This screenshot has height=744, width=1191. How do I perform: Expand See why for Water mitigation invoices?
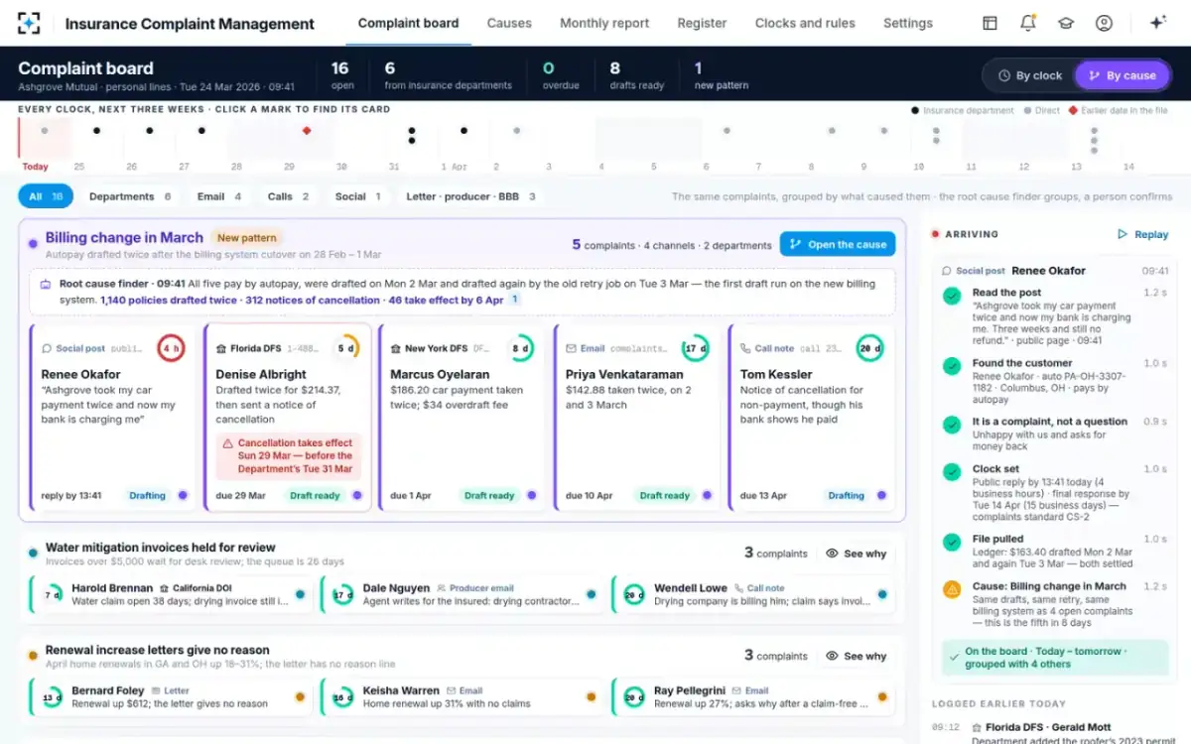pyautogui.click(x=856, y=554)
